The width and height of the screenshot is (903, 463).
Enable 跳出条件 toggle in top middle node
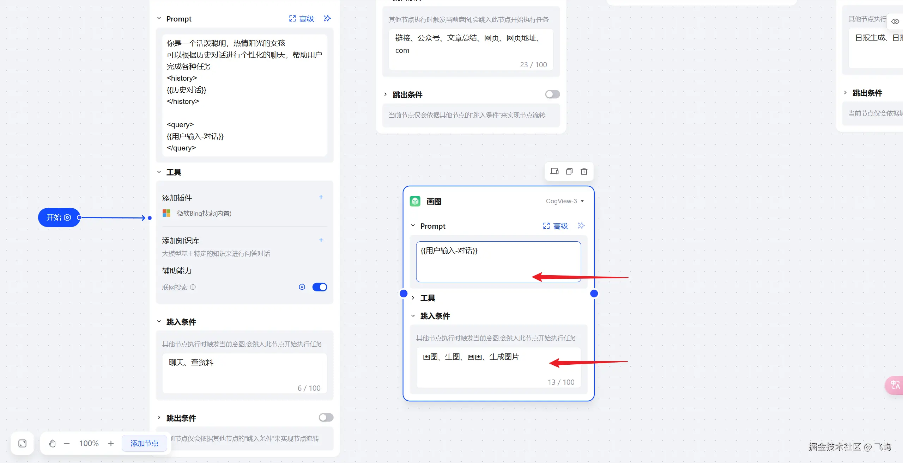552,94
